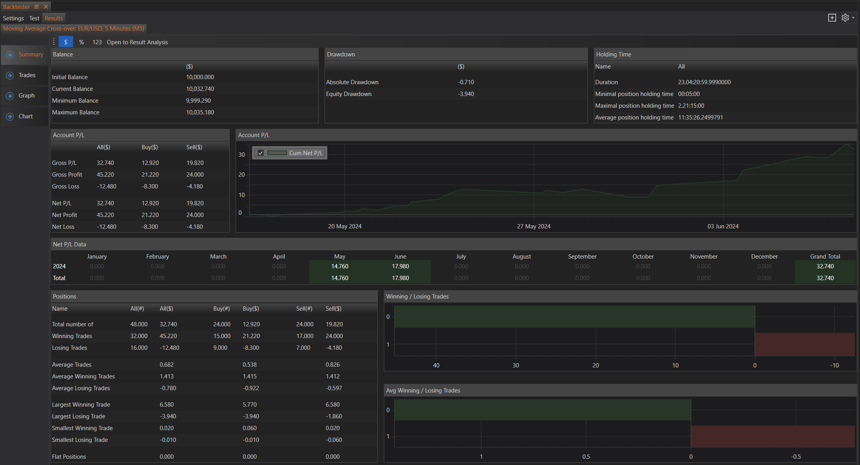The width and height of the screenshot is (860, 465).
Task: Close the Backtester tab
Action: pos(46,7)
